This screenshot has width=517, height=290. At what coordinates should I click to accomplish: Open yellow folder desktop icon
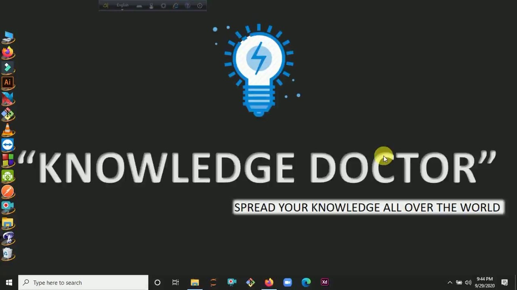[8, 223]
